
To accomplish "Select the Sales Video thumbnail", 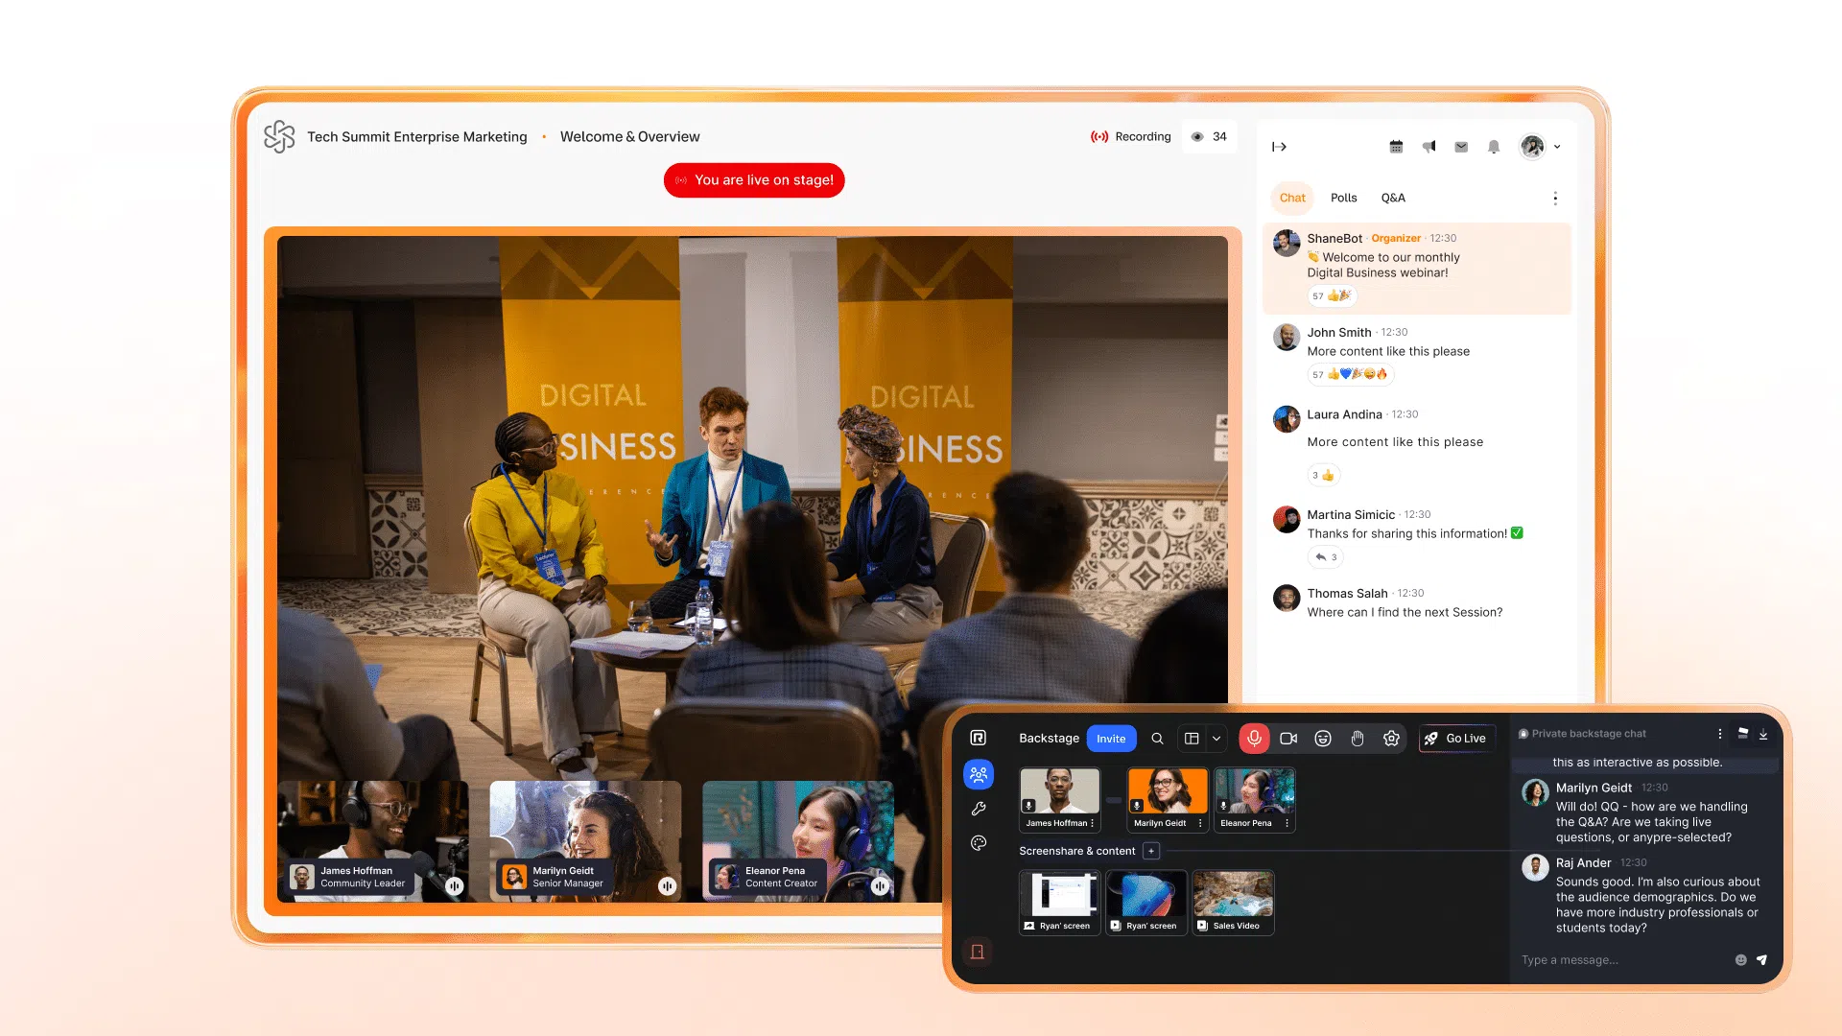I will pos(1234,902).
